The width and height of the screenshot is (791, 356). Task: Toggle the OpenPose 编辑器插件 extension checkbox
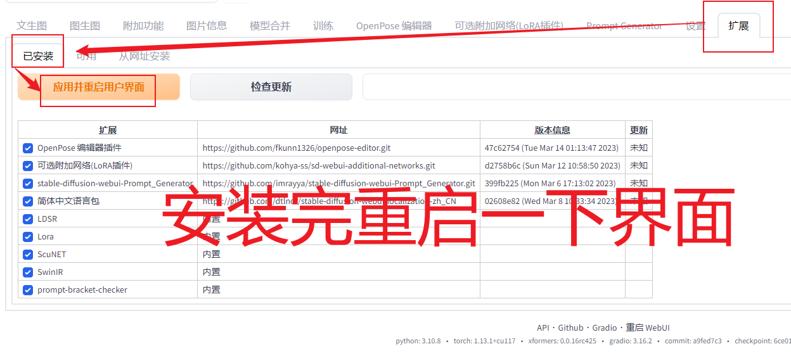(28, 148)
